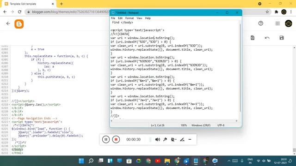Open taskbar Search
Image resolution: width=296 pixels, height=166 pixels.
pos(91,161)
